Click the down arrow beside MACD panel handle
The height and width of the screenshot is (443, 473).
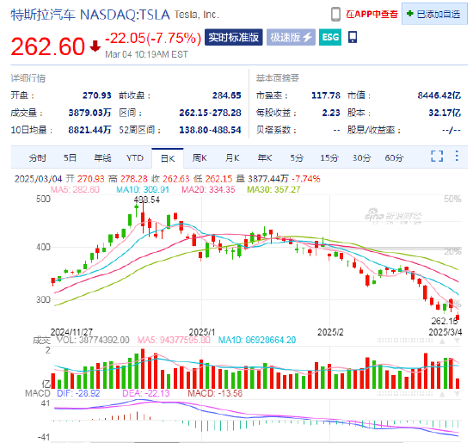(457, 394)
